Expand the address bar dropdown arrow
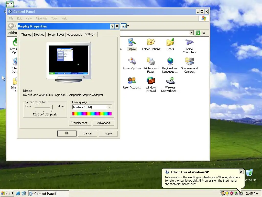 pos(191,33)
